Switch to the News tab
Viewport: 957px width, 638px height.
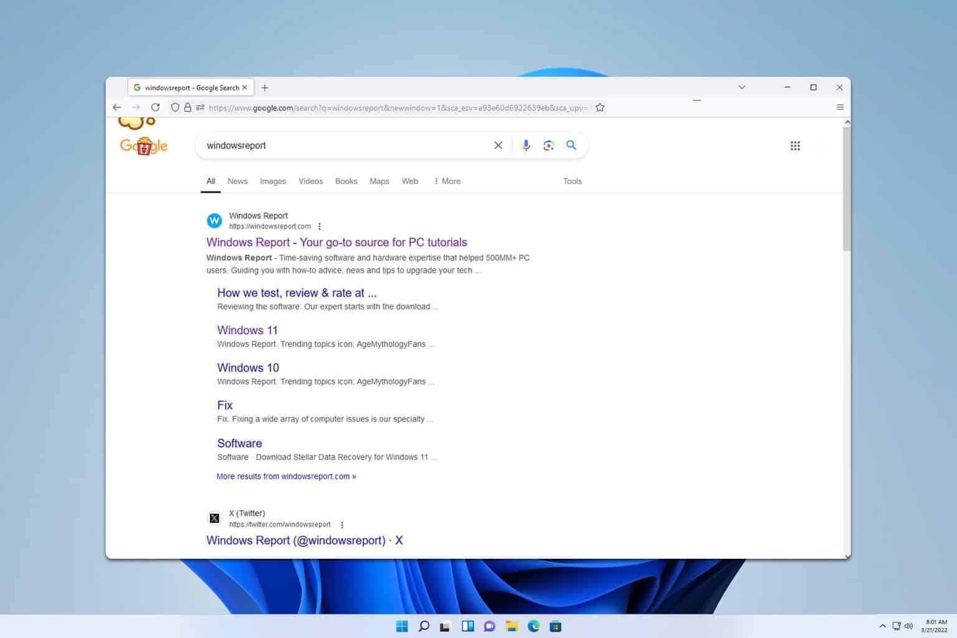tap(237, 181)
